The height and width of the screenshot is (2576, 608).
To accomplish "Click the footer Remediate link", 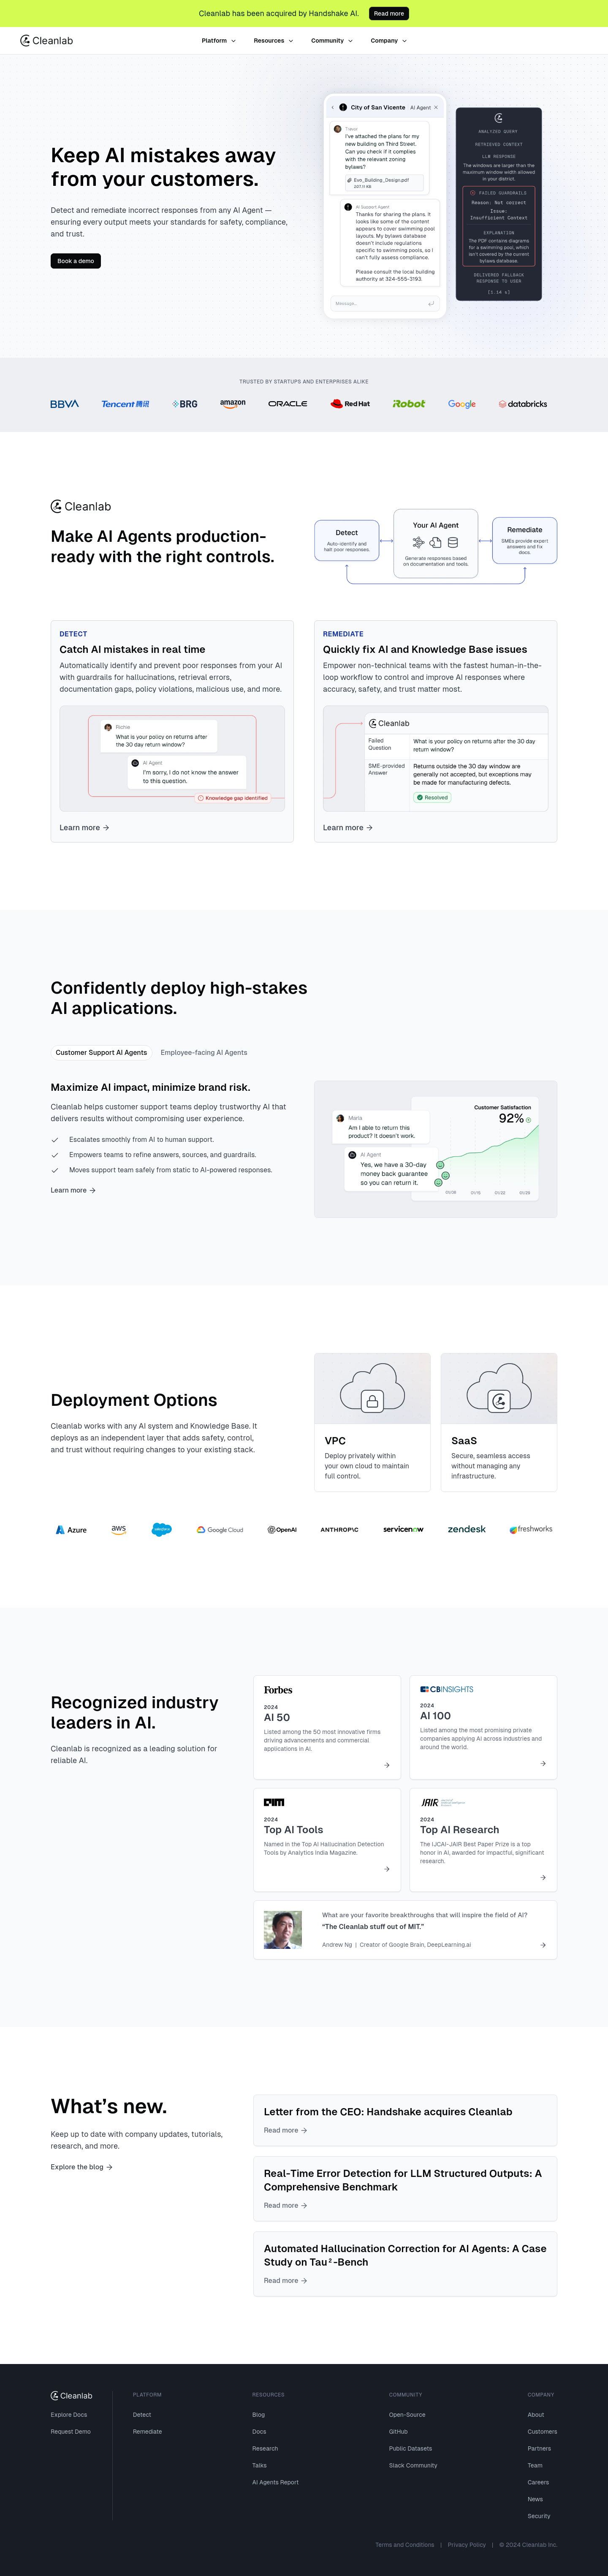I will coord(147,2431).
